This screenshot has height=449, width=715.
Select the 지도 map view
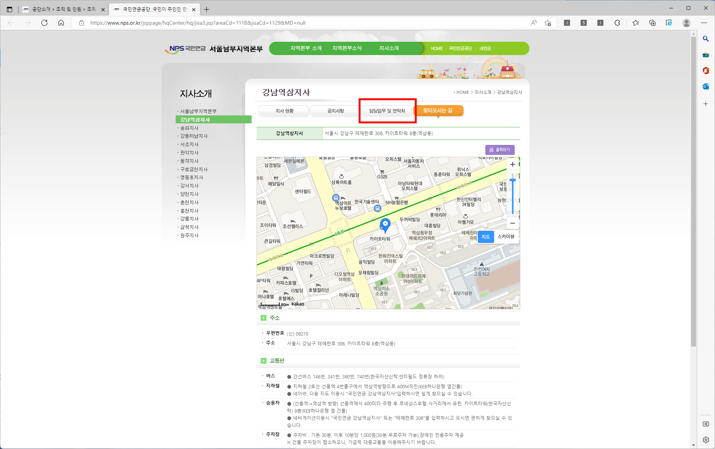coord(485,236)
